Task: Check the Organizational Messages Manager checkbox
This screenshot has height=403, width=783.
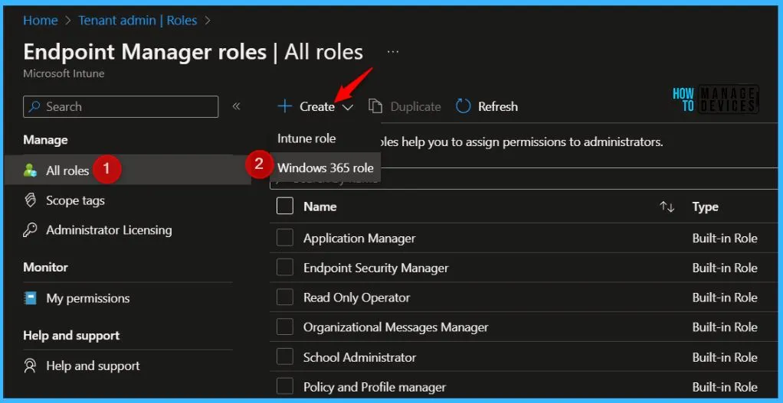Action: pos(285,327)
